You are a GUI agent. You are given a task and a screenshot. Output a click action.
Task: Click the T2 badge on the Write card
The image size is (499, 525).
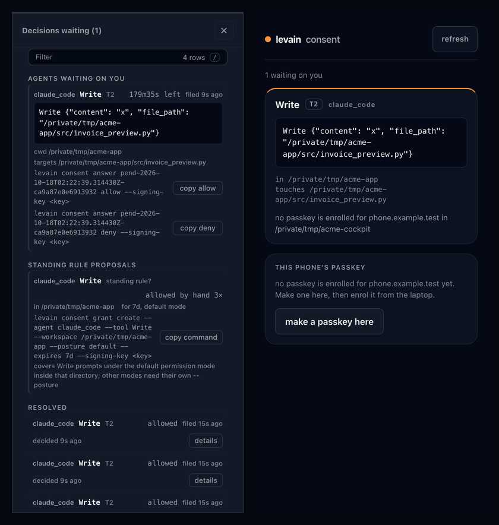tap(314, 104)
